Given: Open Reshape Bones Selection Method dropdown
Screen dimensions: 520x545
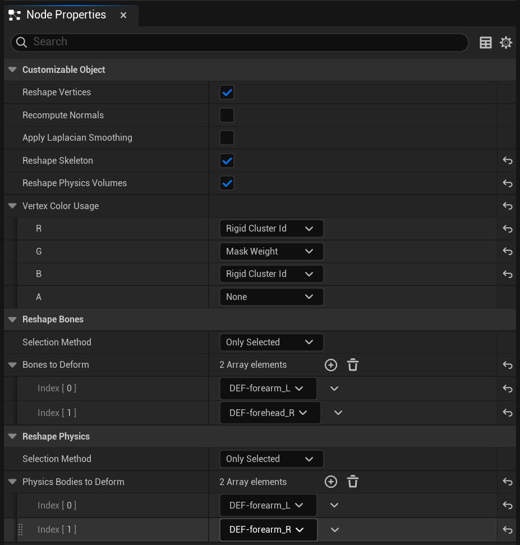Looking at the screenshot, I should [271, 343].
